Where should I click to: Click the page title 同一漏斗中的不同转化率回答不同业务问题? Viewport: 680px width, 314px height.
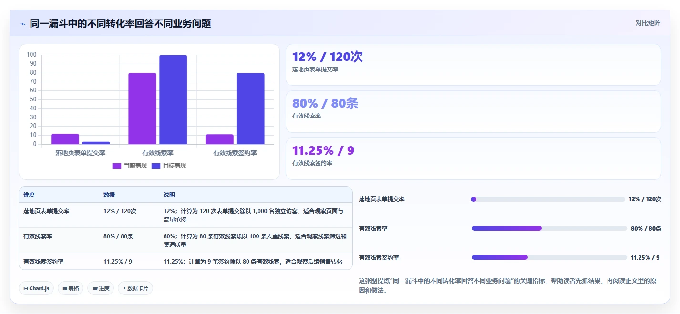point(120,23)
